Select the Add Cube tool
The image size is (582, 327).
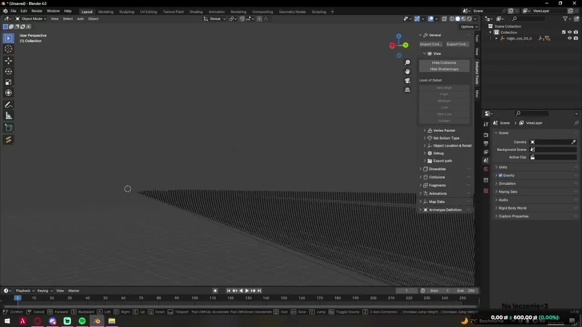click(x=8, y=128)
